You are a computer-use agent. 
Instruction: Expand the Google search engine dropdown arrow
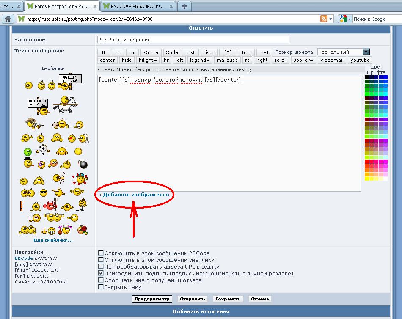(349, 19)
